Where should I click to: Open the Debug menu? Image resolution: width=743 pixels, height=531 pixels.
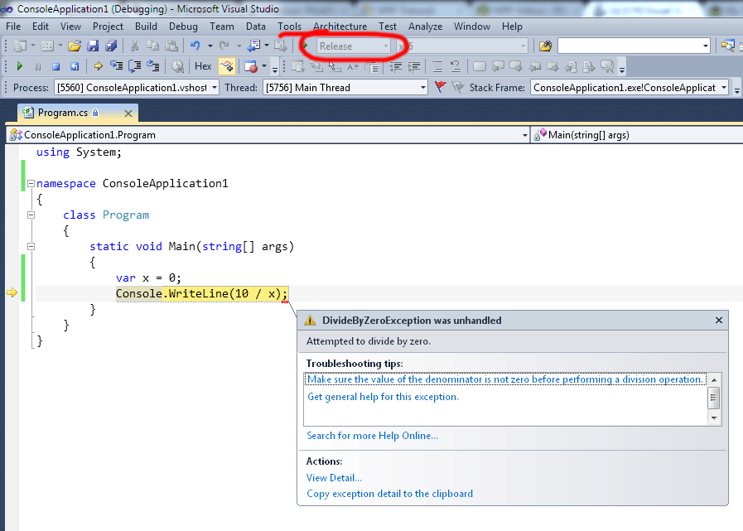pyautogui.click(x=183, y=27)
